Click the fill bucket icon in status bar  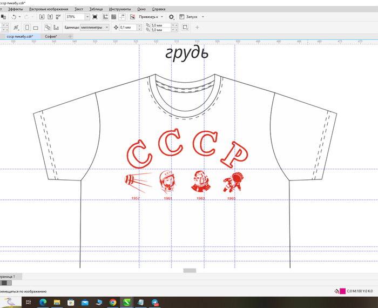point(337,291)
